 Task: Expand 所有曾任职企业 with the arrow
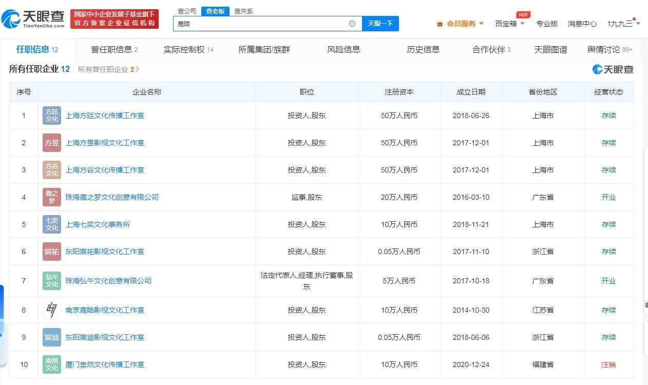[138, 69]
